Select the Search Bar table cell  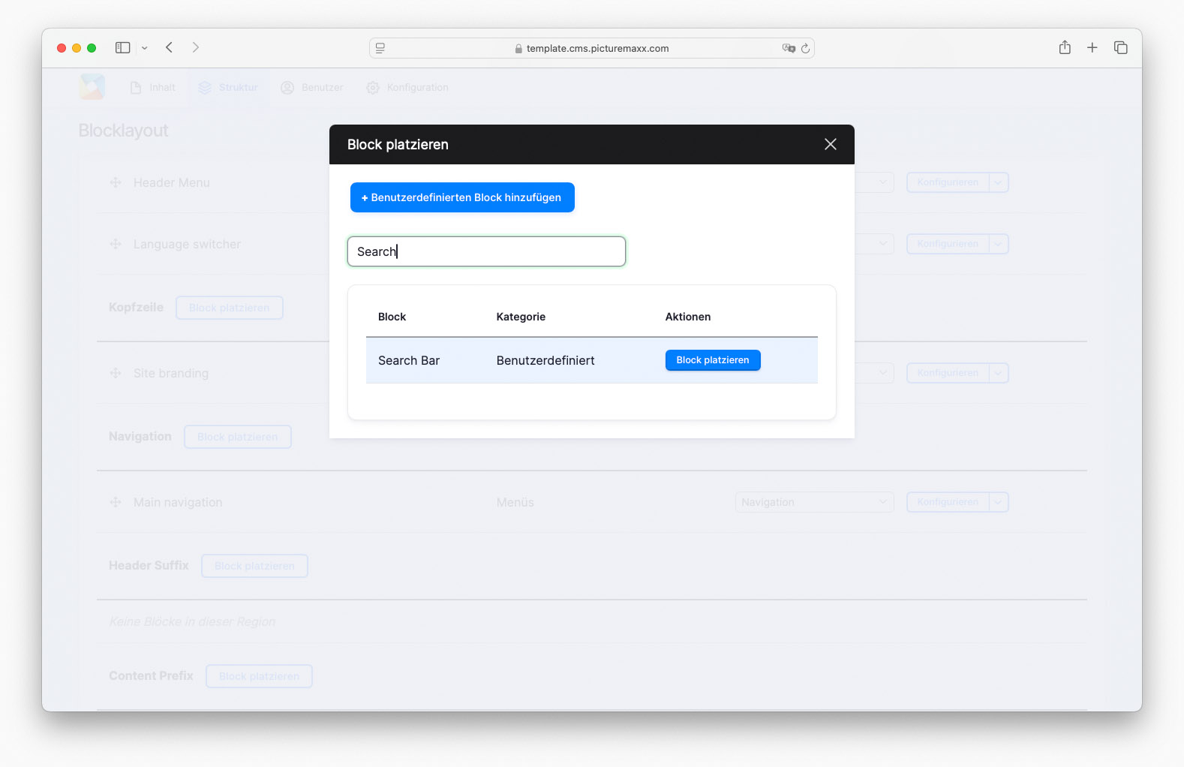[x=409, y=360]
